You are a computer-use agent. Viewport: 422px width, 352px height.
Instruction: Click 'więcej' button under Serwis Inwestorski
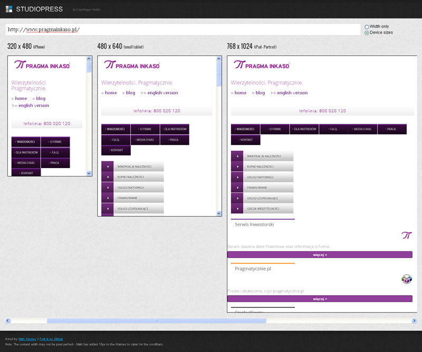[320, 255]
